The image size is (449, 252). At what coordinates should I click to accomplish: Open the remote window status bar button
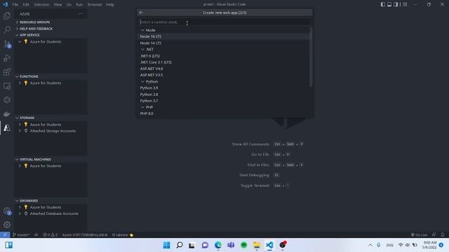pyautogui.click(x=5, y=235)
